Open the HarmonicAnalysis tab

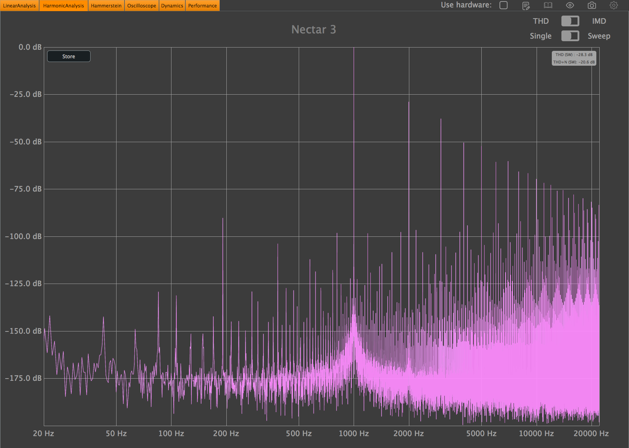point(63,6)
